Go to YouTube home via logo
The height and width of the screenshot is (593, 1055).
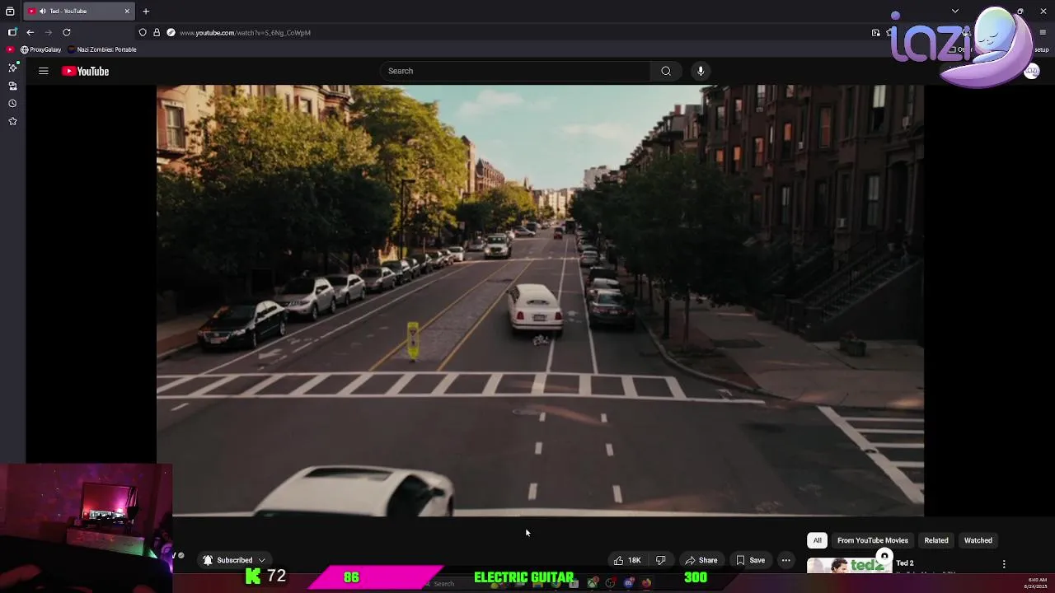click(85, 71)
